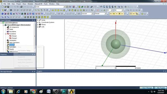This screenshot has height=94, width=167.
Task: Close the Project Manager panel
Action: tap(35, 20)
